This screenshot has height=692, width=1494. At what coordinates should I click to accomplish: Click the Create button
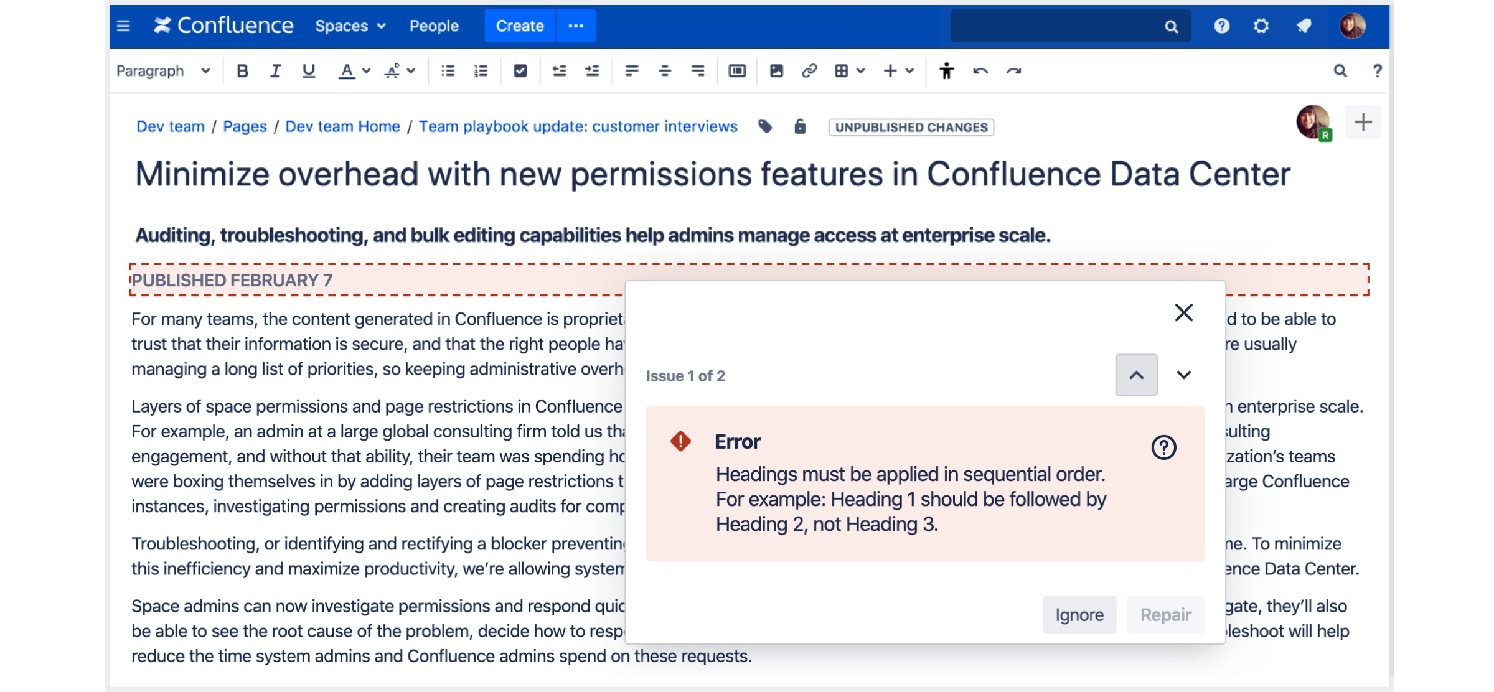(x=520, y=26)
